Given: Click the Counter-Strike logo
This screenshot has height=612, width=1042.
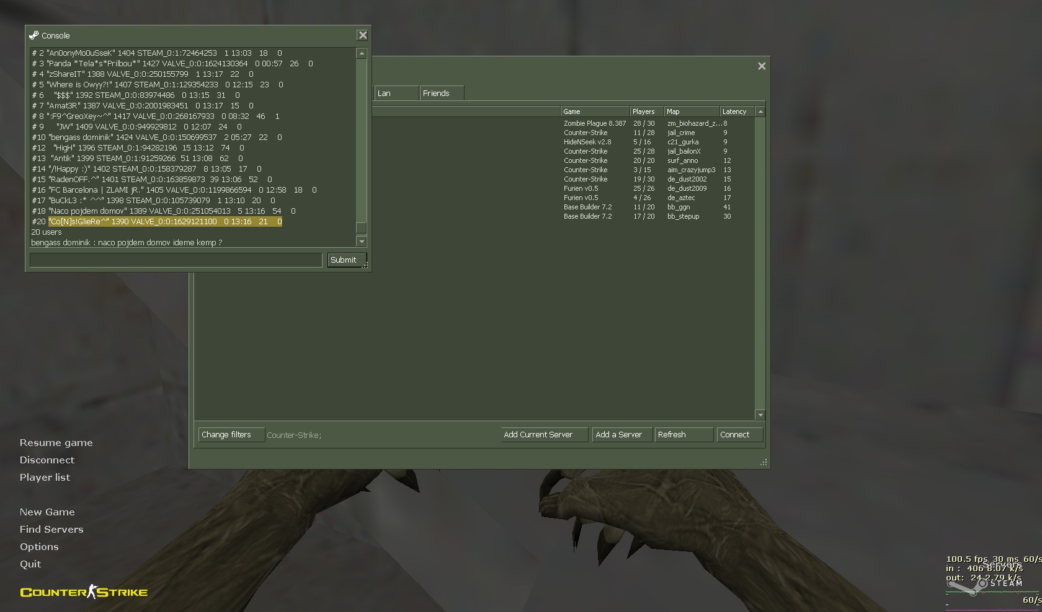Looking at the screenshot, I should (84, 592).
